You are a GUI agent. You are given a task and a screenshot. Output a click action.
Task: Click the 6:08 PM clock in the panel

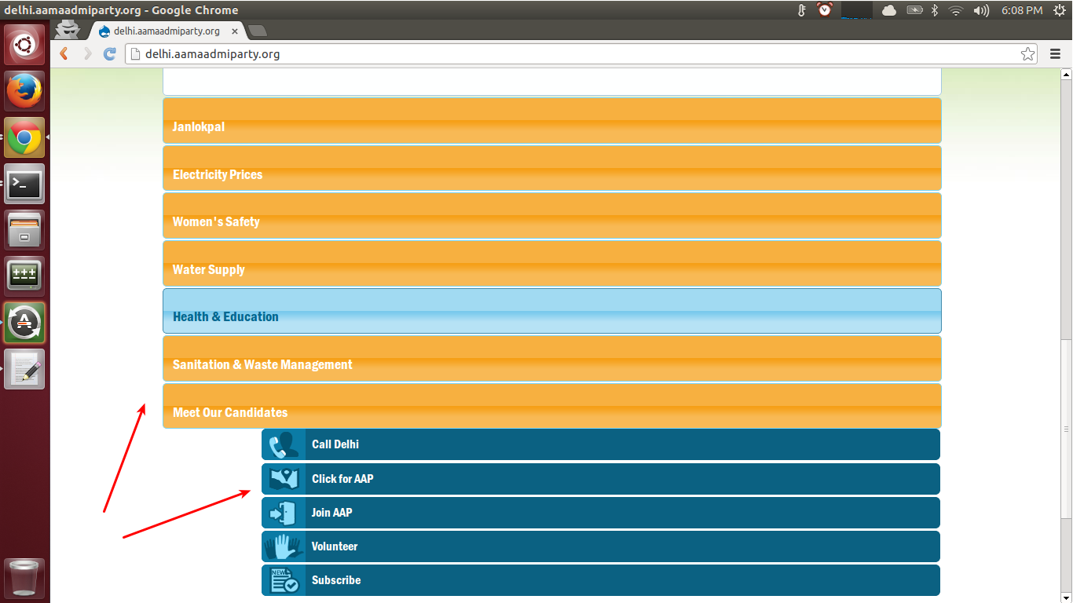pos(1022,10)
